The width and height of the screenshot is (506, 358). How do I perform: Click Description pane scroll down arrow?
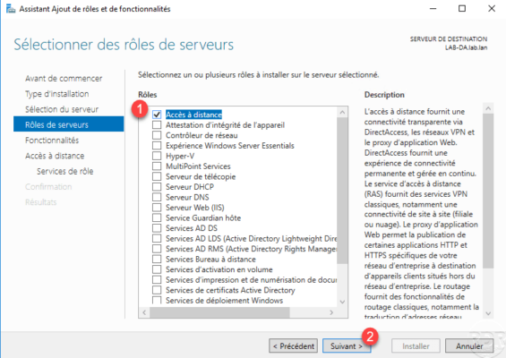(x=488, y=313)
